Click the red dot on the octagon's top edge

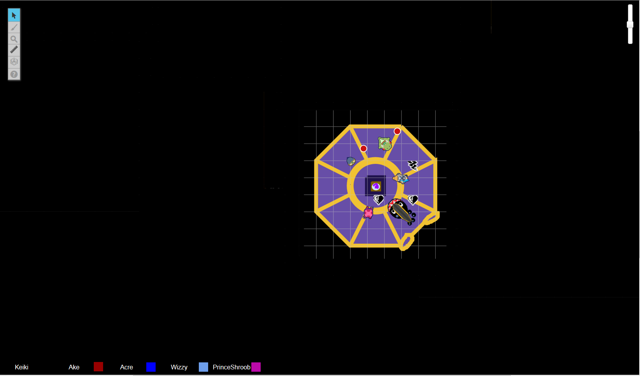397,131
